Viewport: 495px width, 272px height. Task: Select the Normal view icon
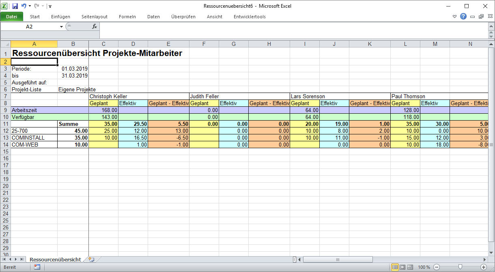[x=395, y=267]
